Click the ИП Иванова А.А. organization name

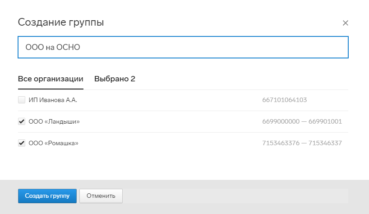(x=53, y=100)
